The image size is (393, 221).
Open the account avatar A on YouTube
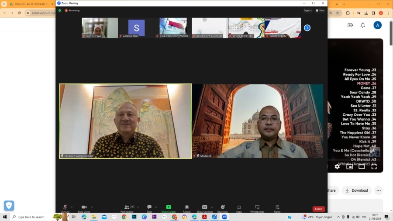coord(377,25)
